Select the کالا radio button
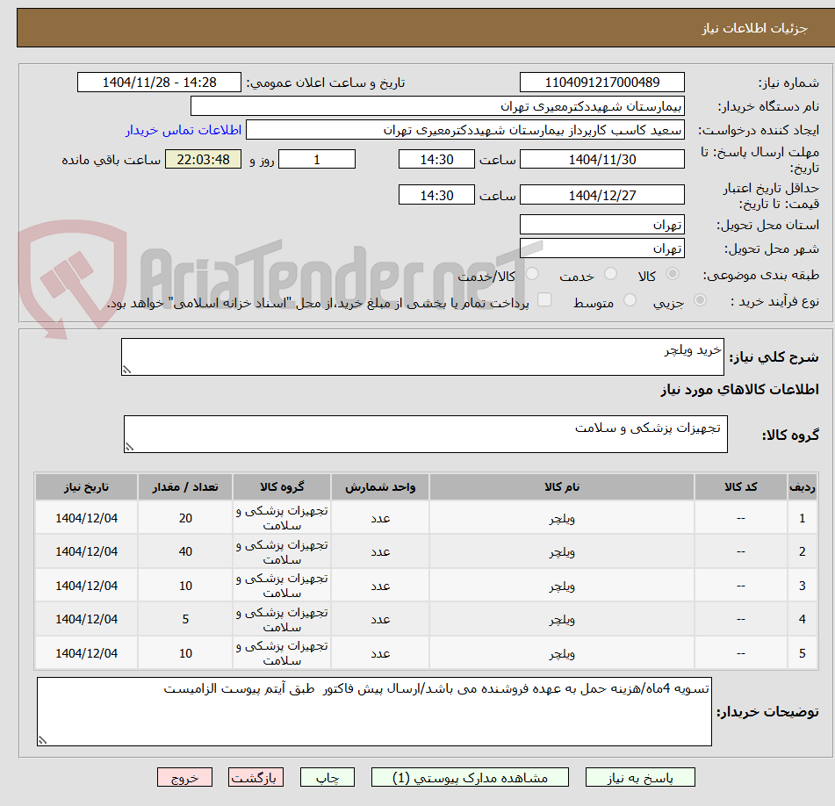The image size is (835, 806). 673,274
